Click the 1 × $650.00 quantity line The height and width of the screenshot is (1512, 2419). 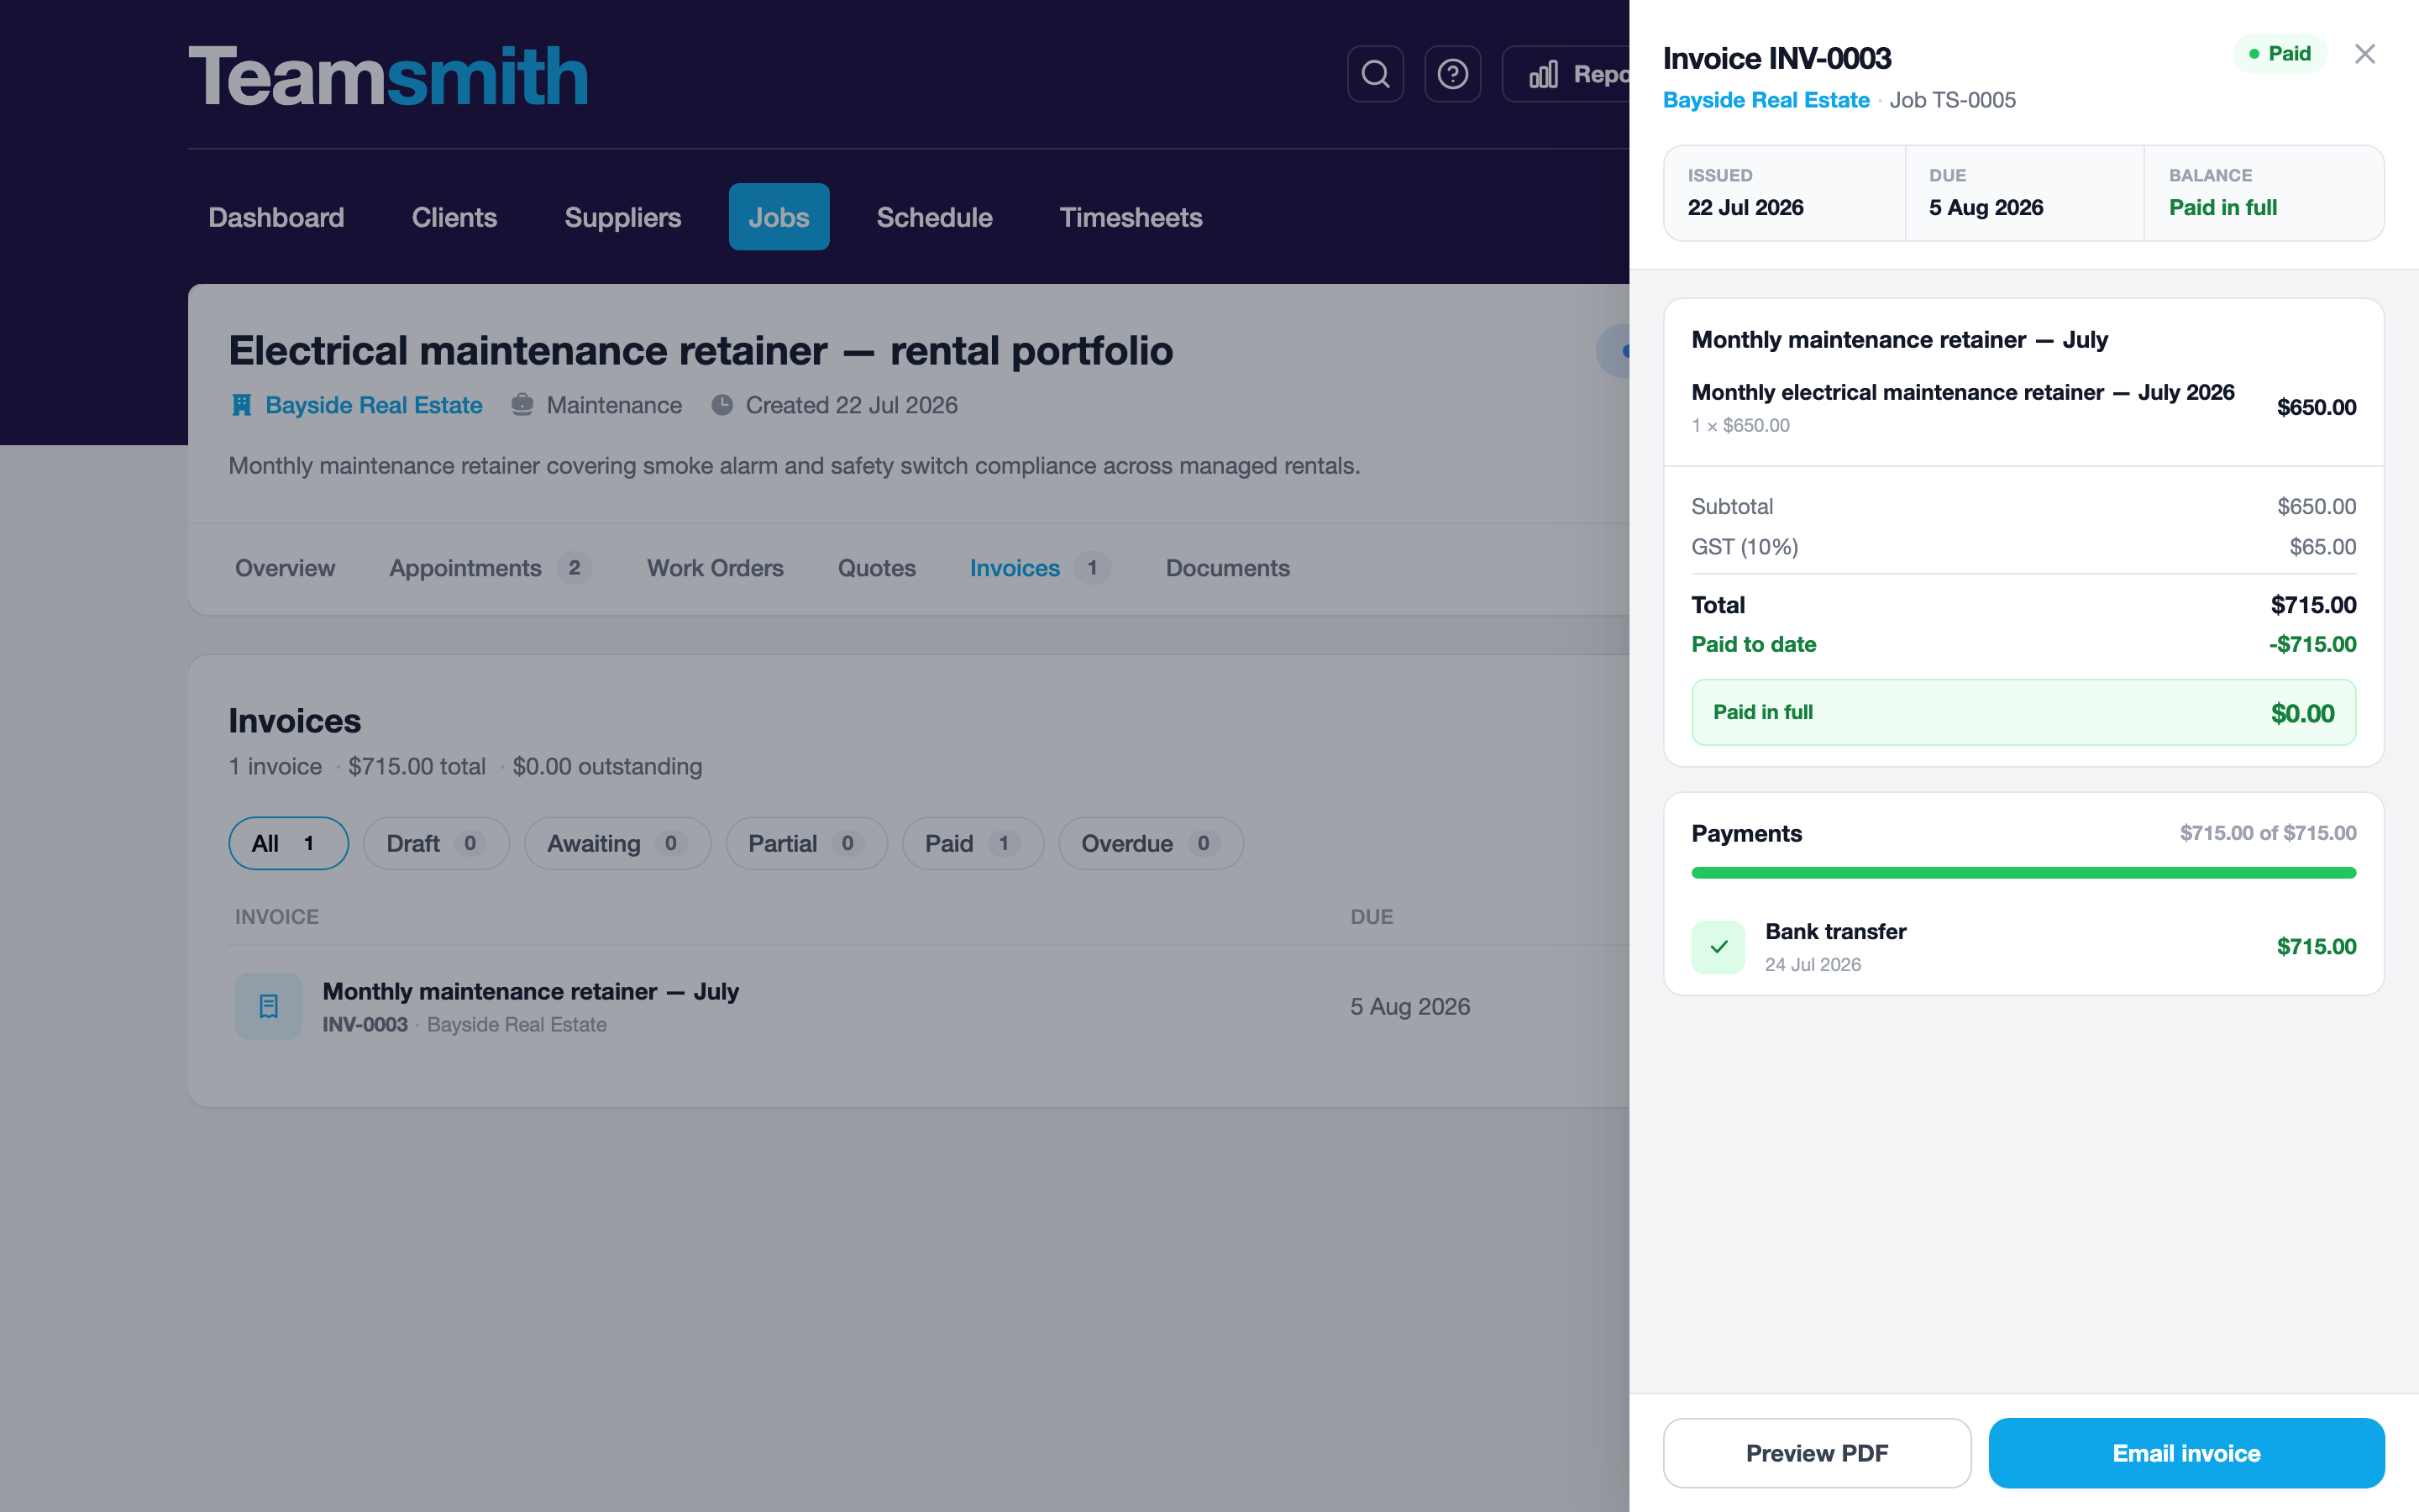click(1740, 425)
